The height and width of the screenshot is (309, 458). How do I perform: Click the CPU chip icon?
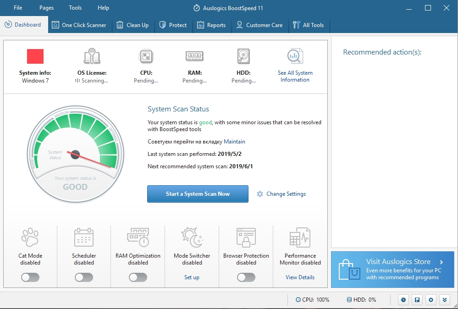146,56
